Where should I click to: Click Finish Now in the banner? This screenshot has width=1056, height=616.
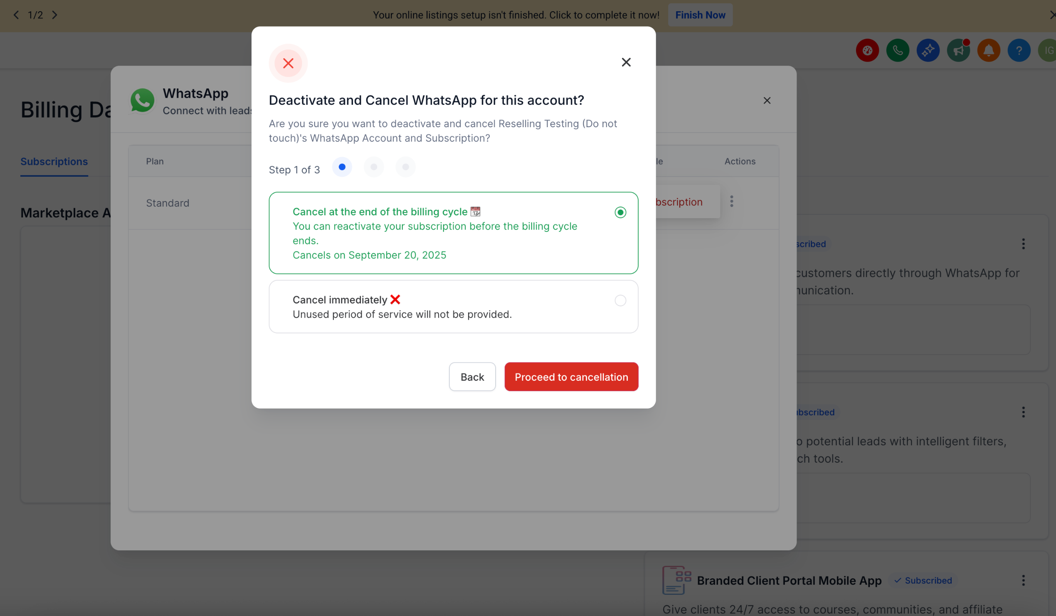tap(700, 15)
